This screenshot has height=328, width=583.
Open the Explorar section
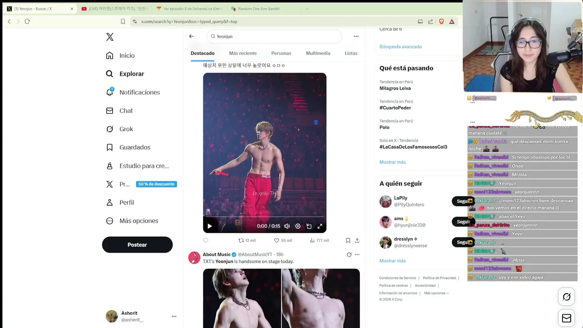click(125, 74)
